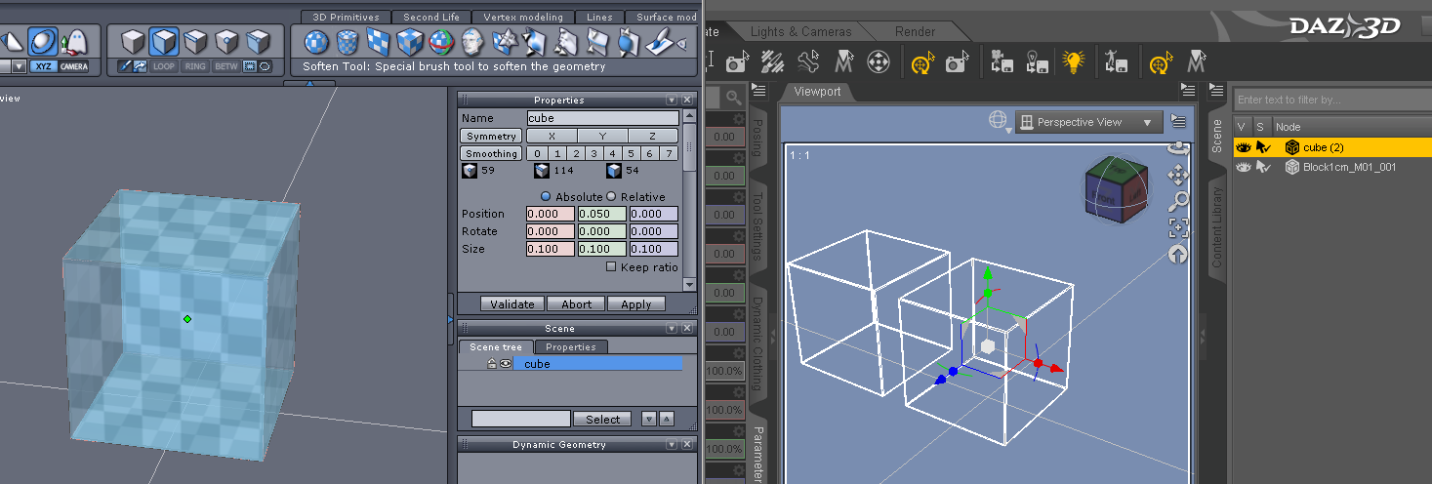This screenshot has width=1432, height=484.
Task: Select the checkered cube primitive icon
Action: click(x=410, y=41)
